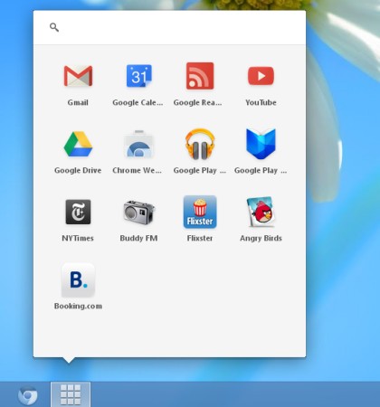The height and width of the screenshot is (407, 380).
Task: Launch the Flixster popcorn icon
Action: (x=200, y=212)
